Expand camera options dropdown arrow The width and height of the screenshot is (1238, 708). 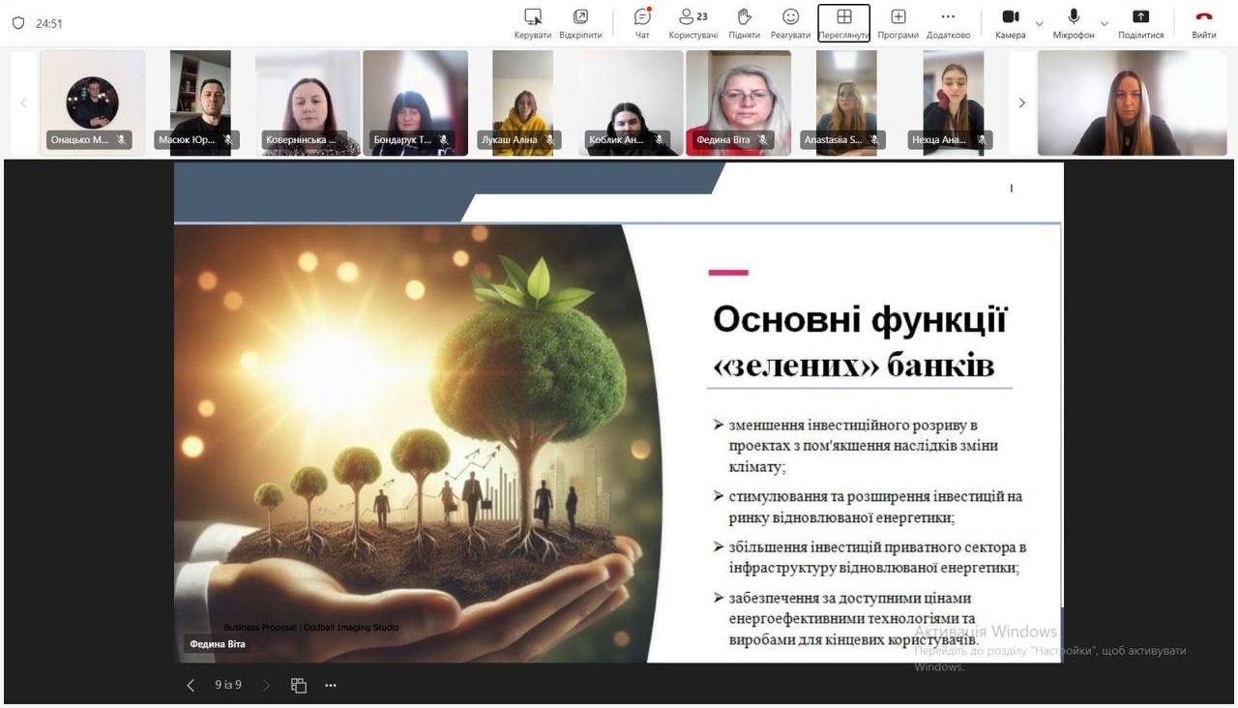click(1040, 23)
